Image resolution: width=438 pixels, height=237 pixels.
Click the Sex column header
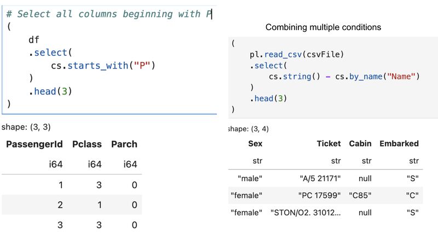[x=255, y=144]
